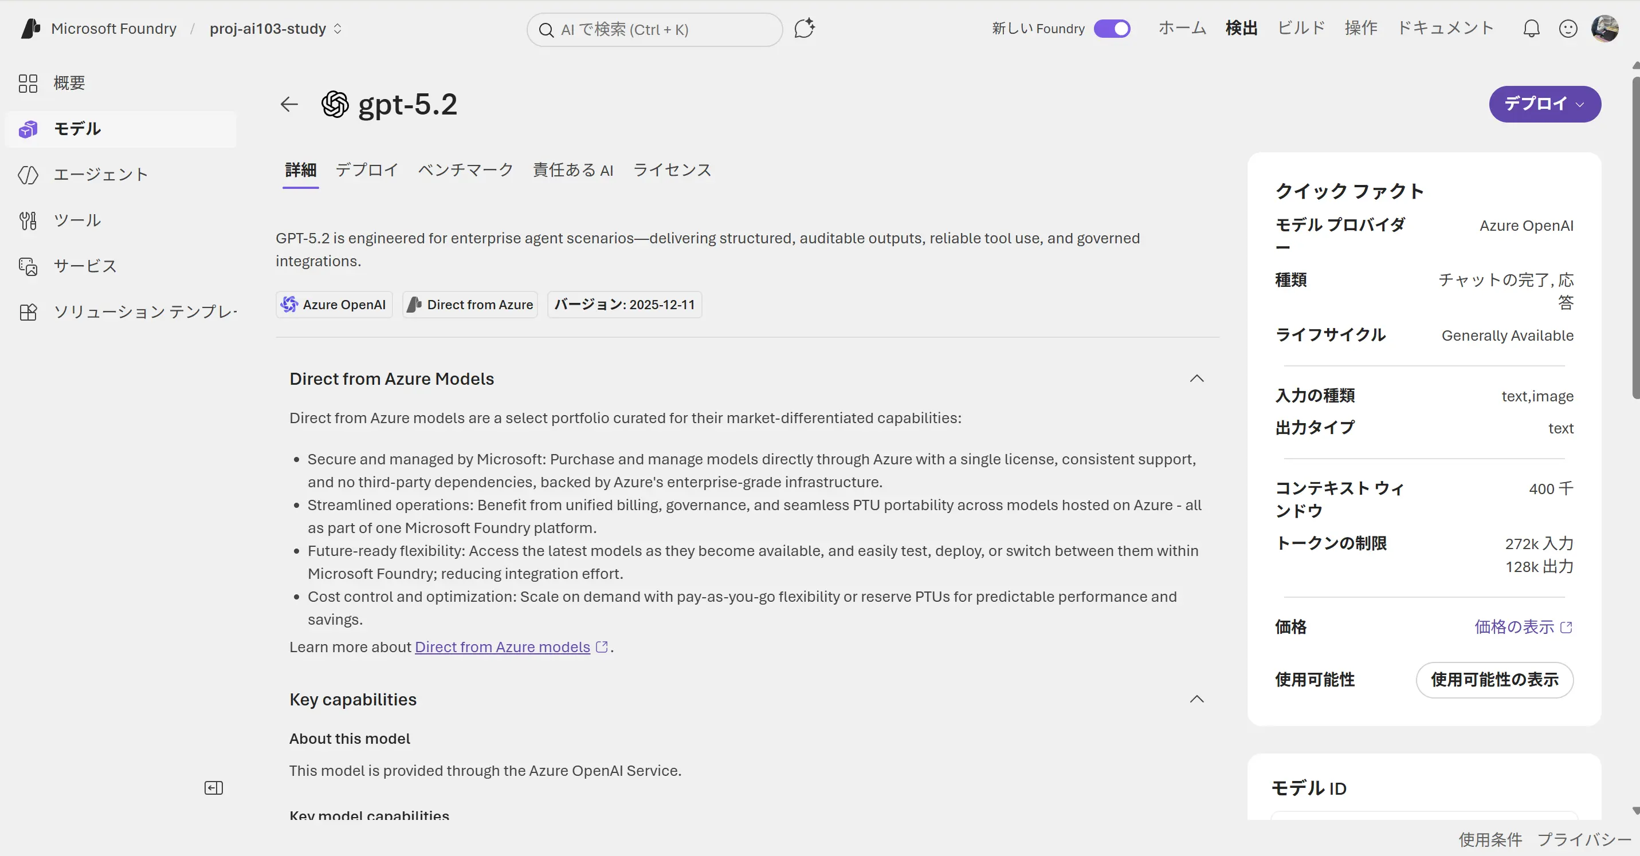Select the モデル cube icon in sidebar
This screenshot has height=856, width=1640.
tap(28, 129)
